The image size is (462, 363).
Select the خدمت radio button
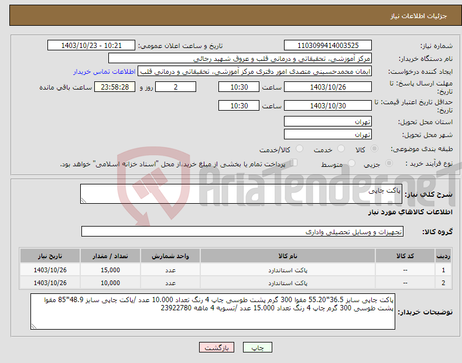tap(341, 149)
